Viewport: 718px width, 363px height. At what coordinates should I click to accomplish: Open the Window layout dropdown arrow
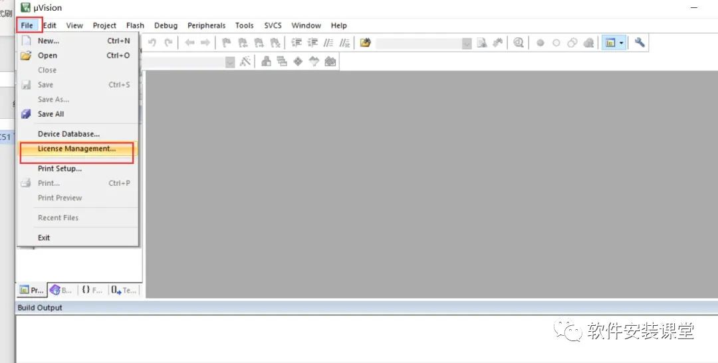point(622,42)
